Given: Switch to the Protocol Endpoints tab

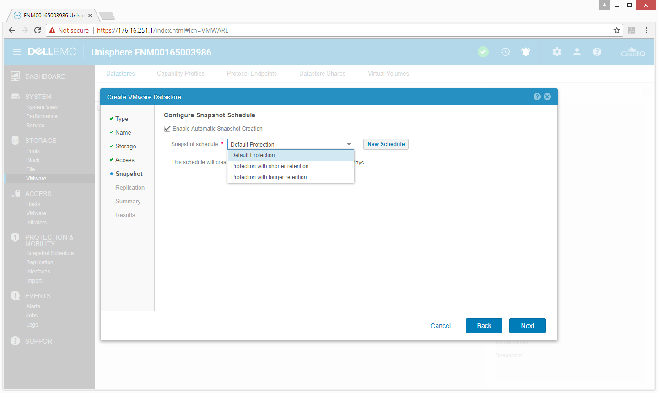Looking at the screenshot, I should [252, 73].
